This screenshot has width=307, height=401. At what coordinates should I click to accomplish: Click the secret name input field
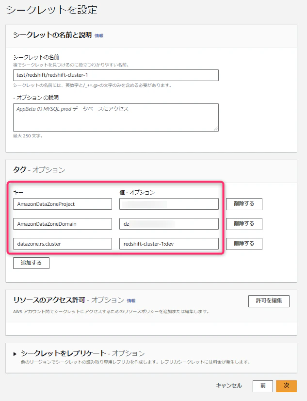116,75
